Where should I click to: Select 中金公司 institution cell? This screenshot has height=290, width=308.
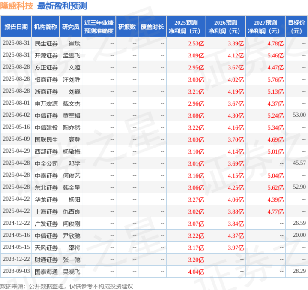pyautogui.click(x=46, y=164)
